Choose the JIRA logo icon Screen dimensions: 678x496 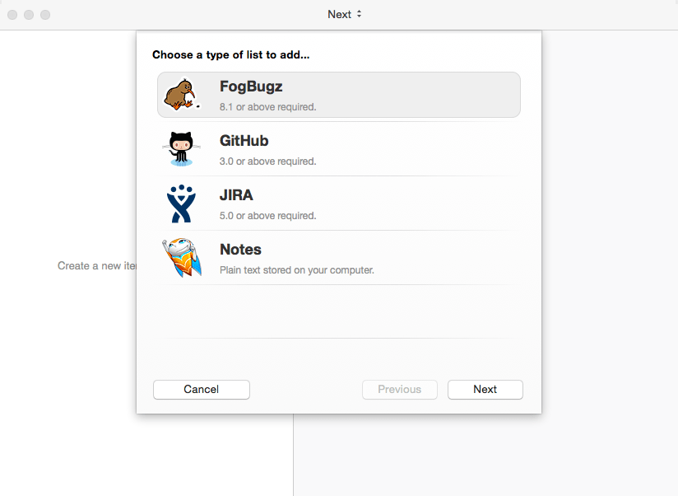click(x=181, y=204)
